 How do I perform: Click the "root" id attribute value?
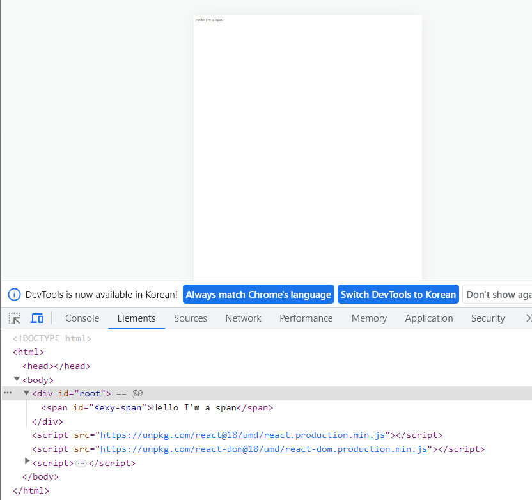click(x=90, y=393)
